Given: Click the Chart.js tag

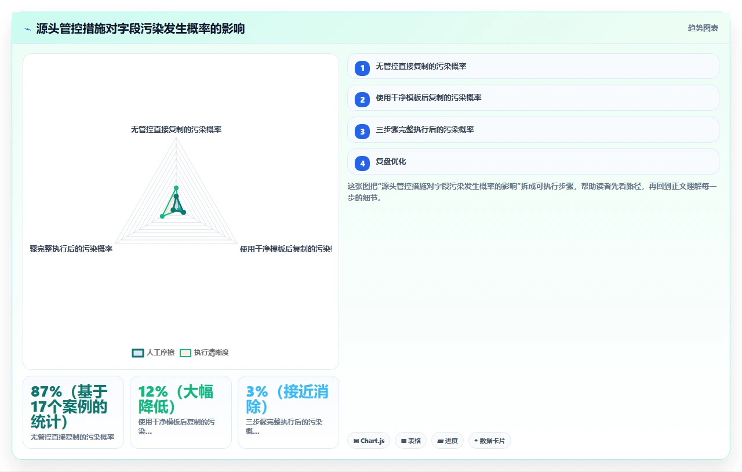Looking at the screenshot, I should 369,441.
